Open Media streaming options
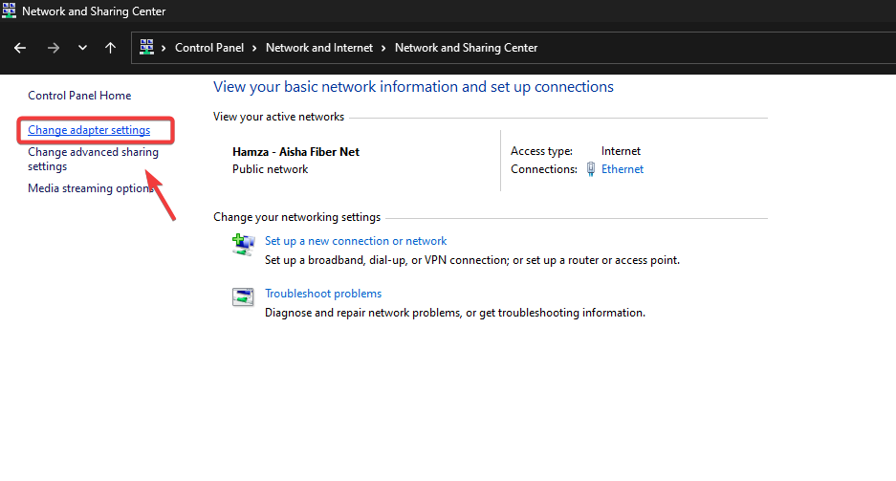This screenshot has width=896, height=481. [x=91, y=188]
